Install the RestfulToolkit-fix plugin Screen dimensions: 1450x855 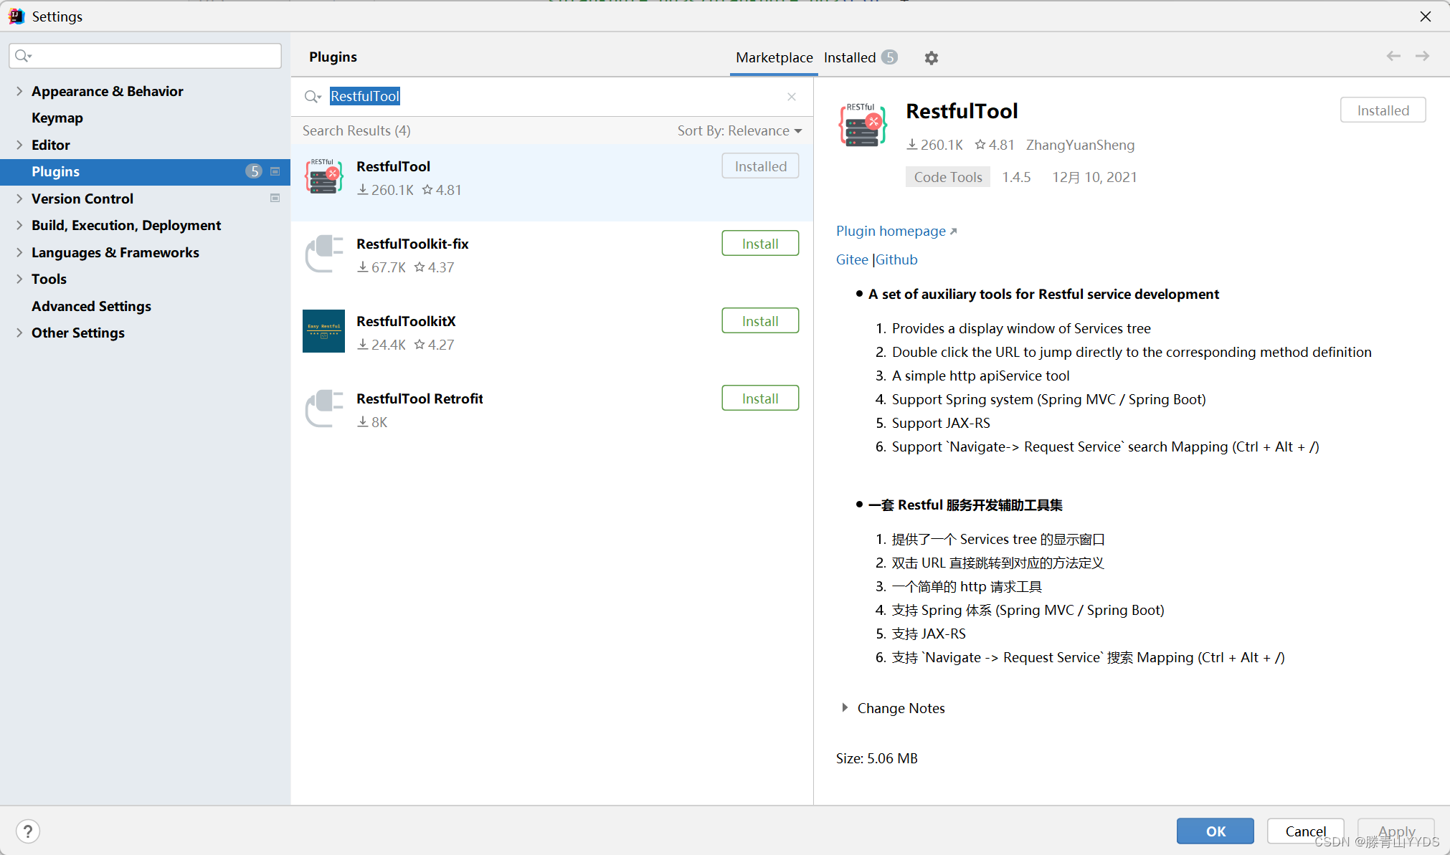tap(759, 243)
